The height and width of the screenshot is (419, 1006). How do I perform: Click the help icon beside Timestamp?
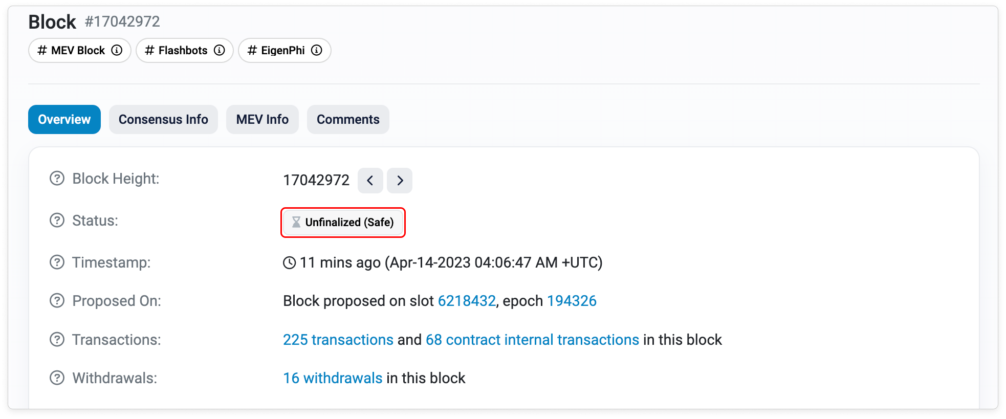57,262
